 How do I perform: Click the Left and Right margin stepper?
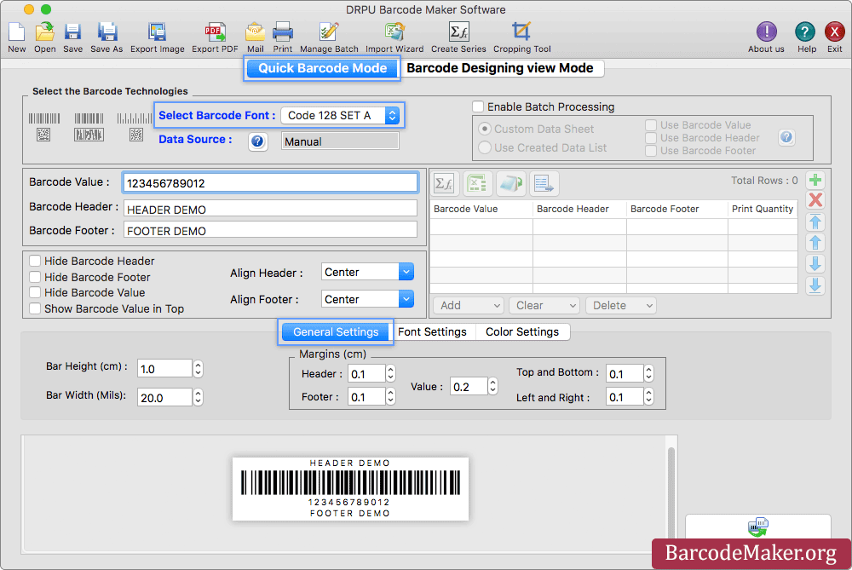coord(648,397)
